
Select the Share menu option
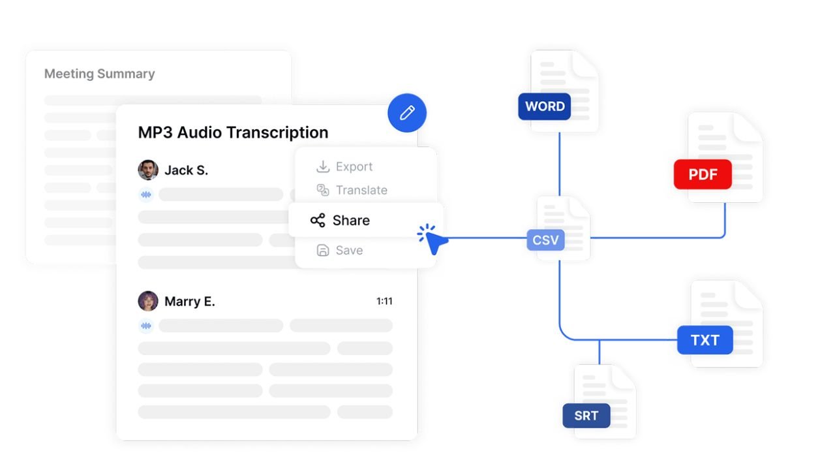pyautogui.click(x=351, y=221)
